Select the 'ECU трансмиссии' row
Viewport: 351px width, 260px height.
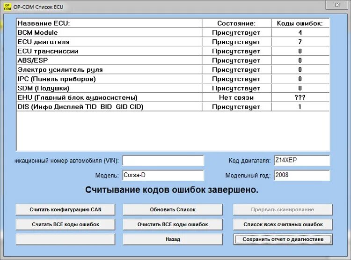point(173,51)
